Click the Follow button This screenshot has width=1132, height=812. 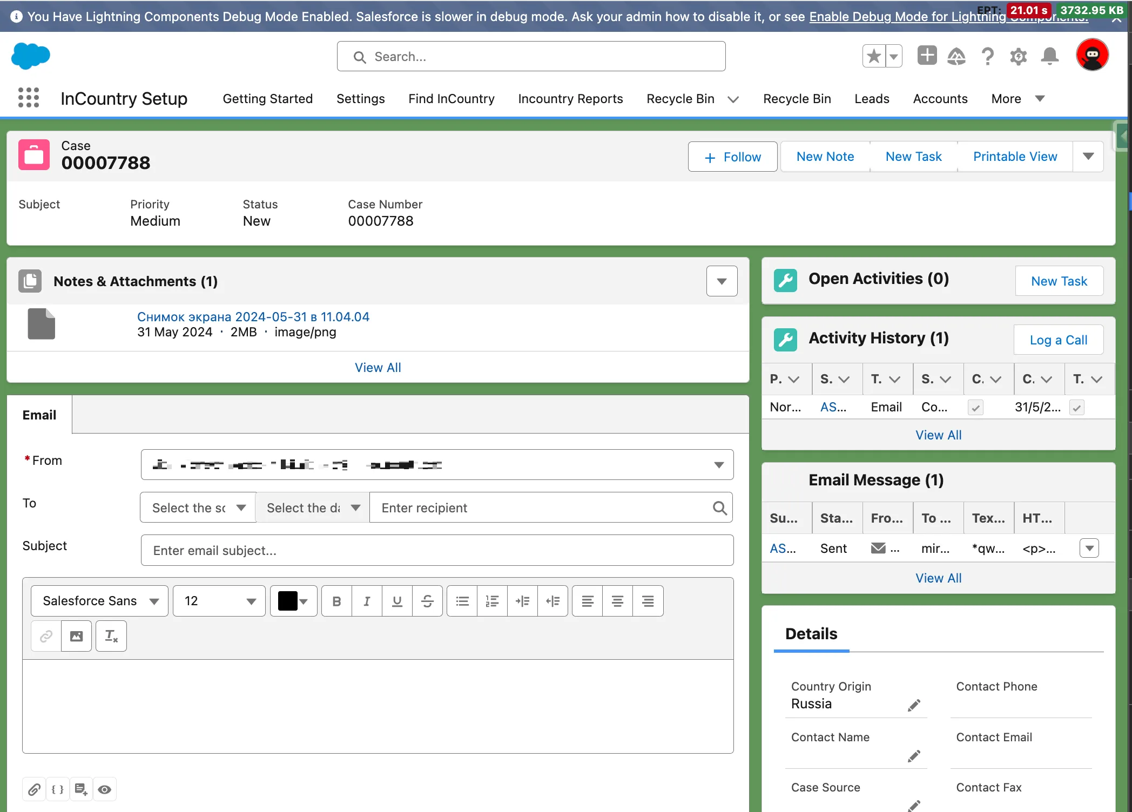pos(732,157)
